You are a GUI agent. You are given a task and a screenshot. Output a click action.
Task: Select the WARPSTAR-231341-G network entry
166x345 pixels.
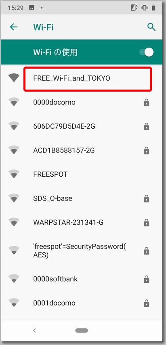(83, 223)
